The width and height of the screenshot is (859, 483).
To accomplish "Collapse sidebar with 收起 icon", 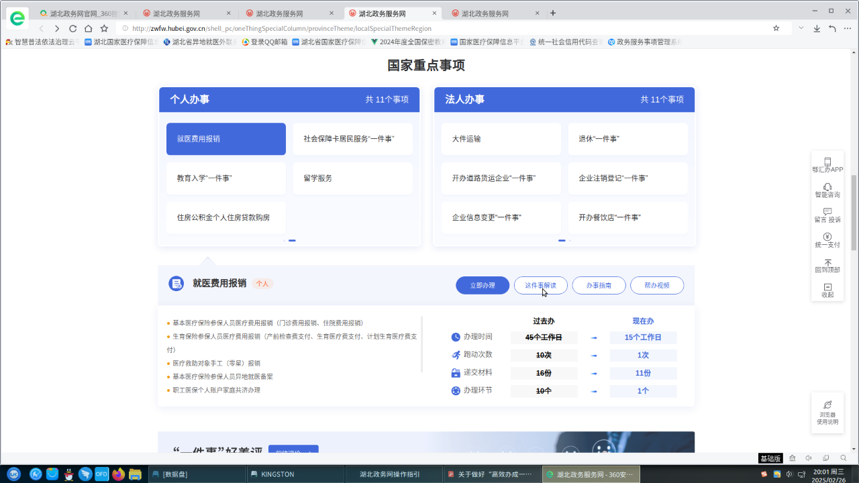I will [x=827, y=287].
